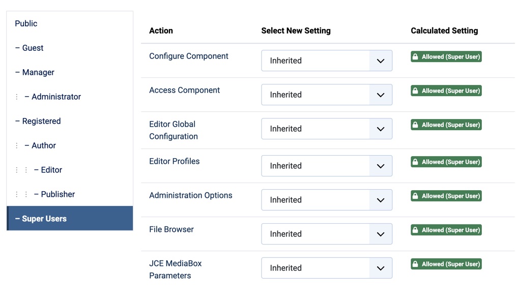Click lock icon in Editor Profiles badge
The width and height of the screenshot is (516, 294).
(415, 162)
